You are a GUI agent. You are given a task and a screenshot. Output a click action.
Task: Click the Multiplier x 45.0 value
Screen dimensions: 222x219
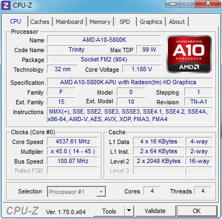(73, 151)
